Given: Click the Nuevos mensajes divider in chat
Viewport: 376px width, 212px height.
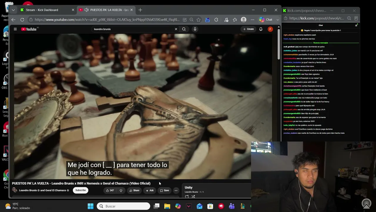Looking at the screenshot, I should point(321,43).
